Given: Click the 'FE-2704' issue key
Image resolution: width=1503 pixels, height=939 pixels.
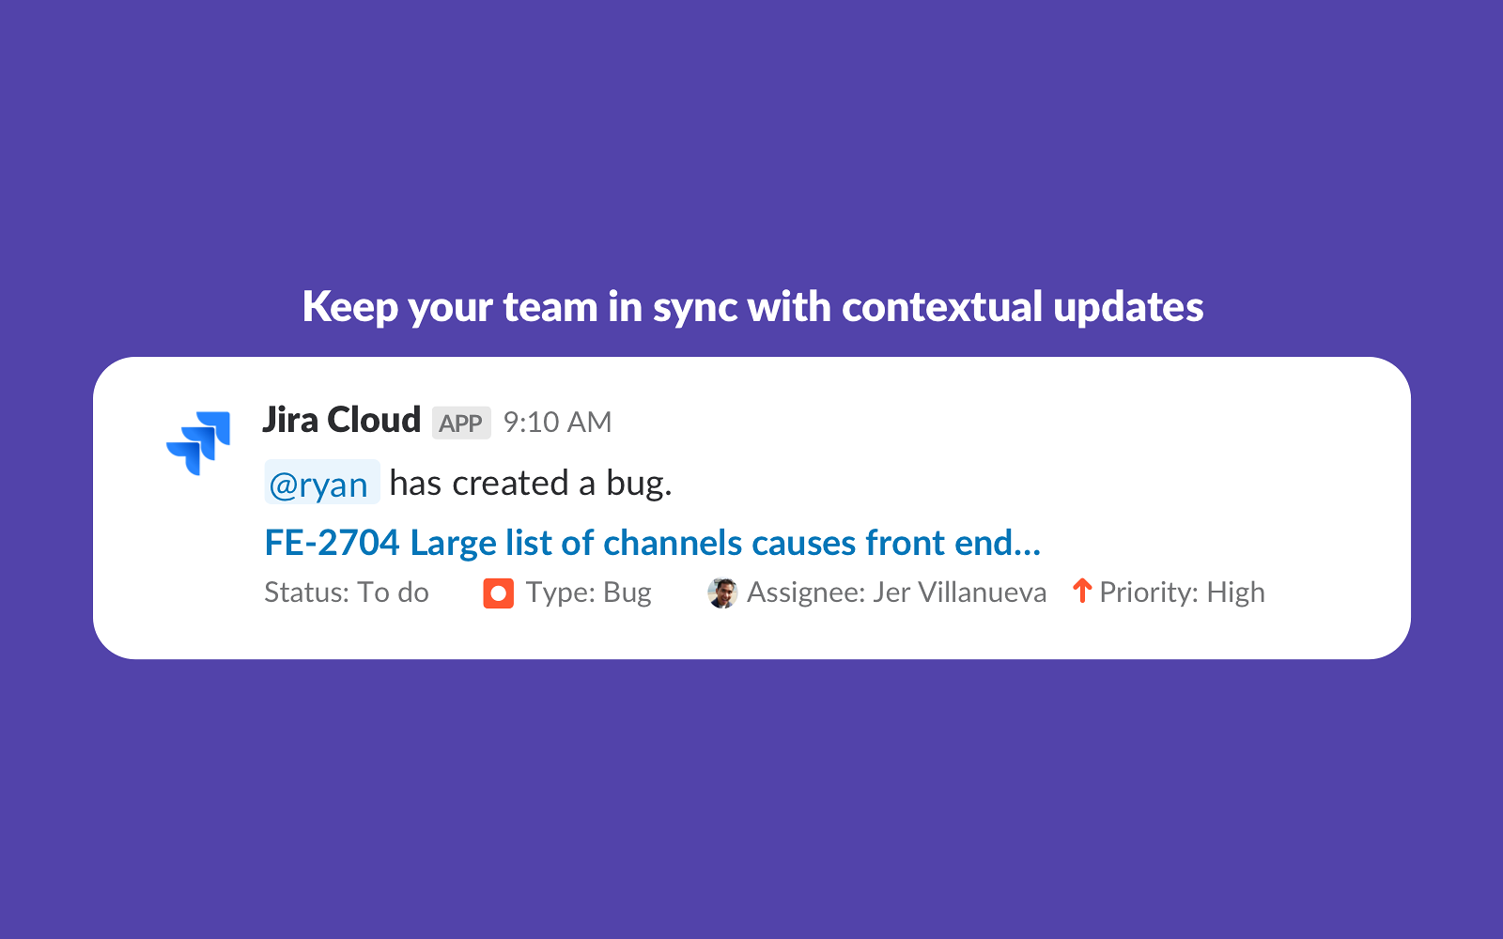Looking at the screenshot, I should click(x=332, y=543).
